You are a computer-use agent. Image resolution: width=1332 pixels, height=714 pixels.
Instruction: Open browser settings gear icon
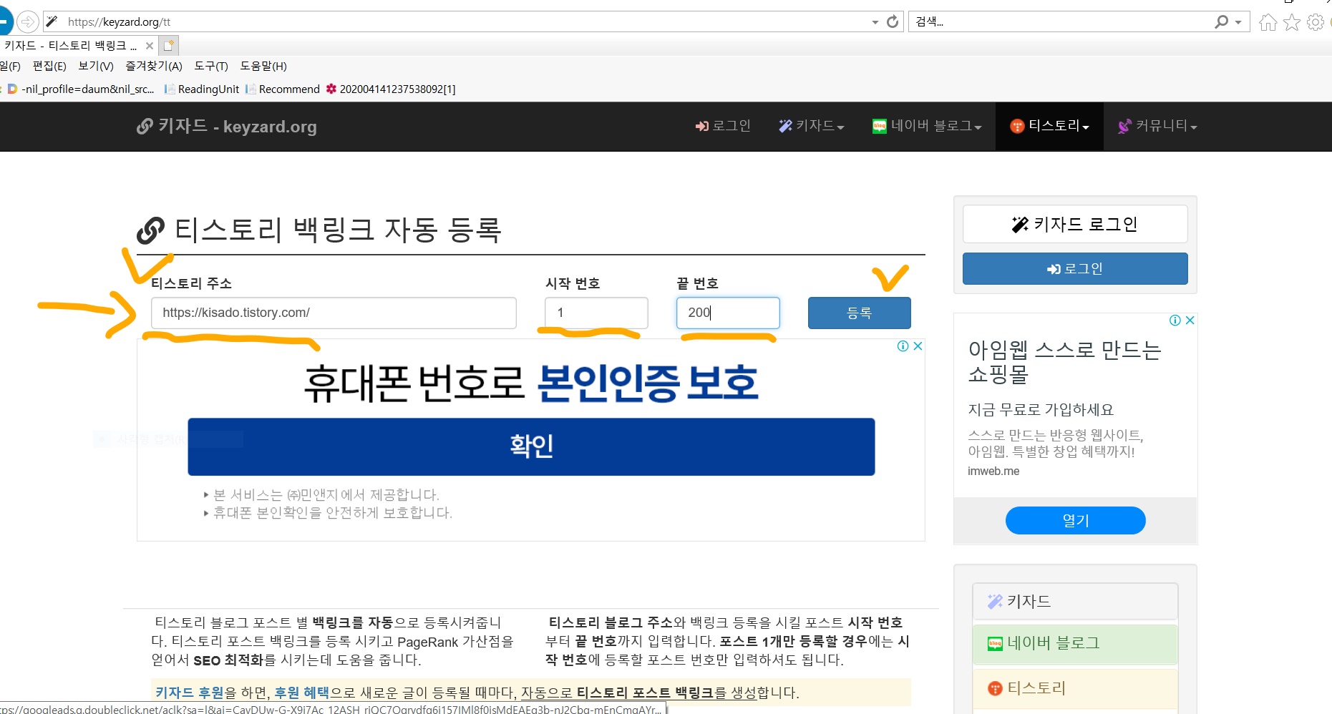point(1316,22)
